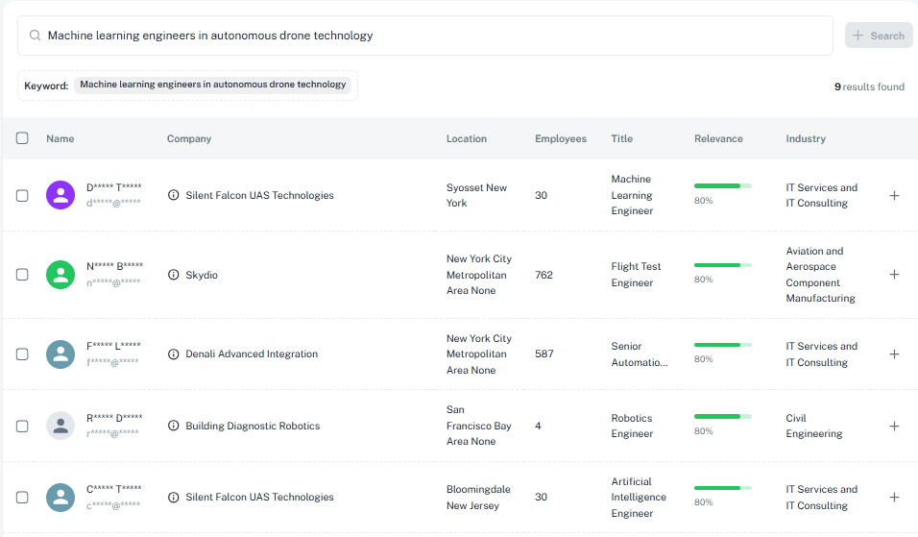Click the purple avatar for D***** T*****
Viewport: 918px width, 537px height.
click(60, 195)
